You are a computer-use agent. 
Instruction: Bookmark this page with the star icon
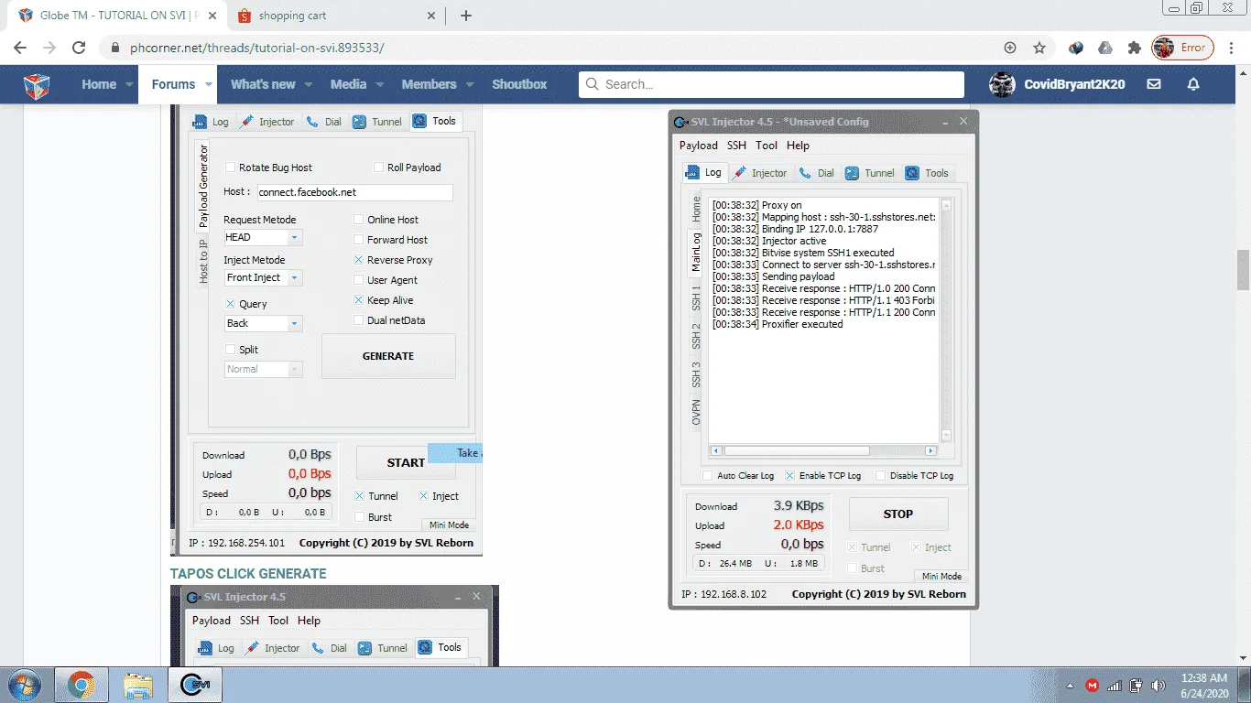(1039, 48)
